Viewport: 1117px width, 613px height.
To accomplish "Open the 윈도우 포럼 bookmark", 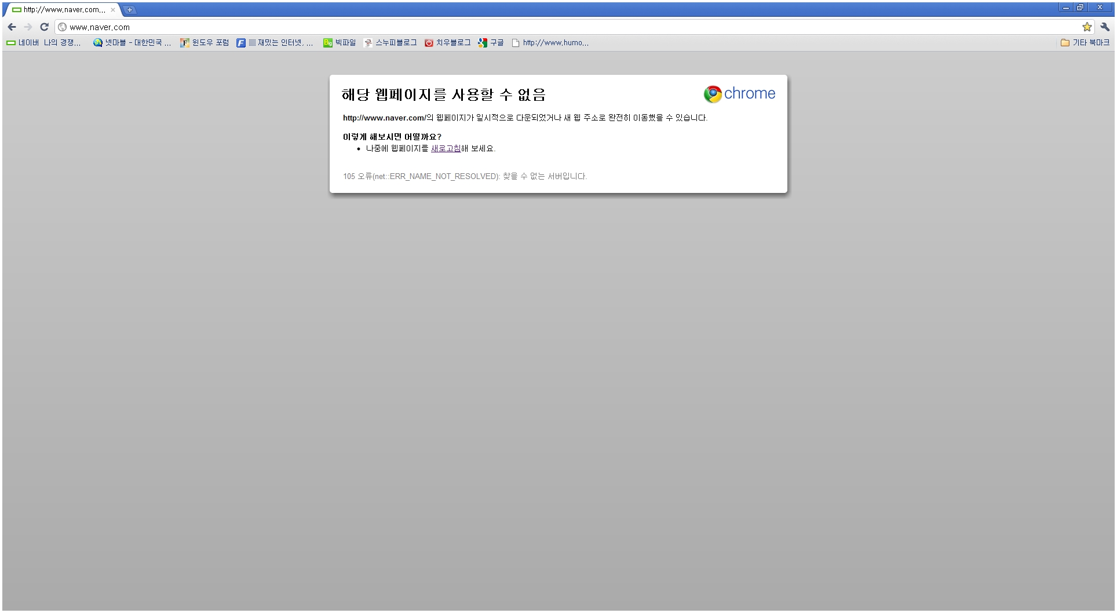I will point(205,42).
